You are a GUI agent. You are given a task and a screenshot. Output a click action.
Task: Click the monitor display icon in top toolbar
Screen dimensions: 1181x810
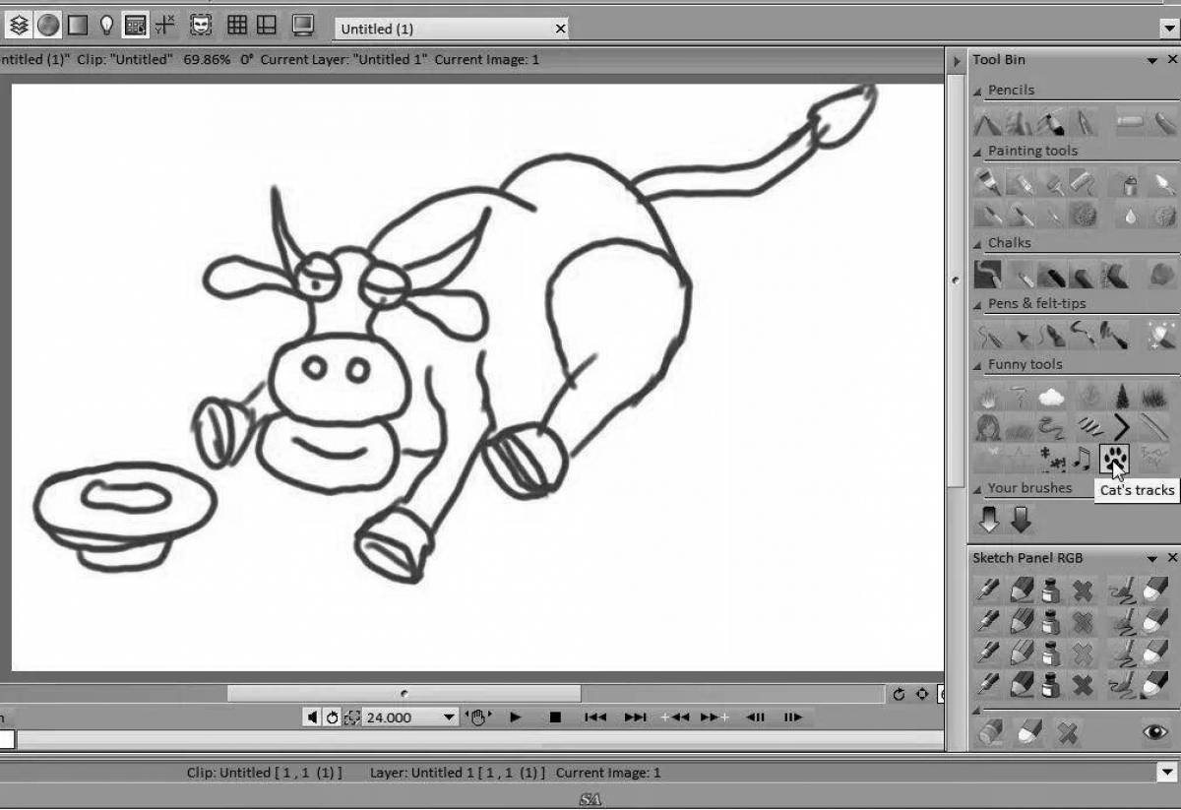[x=303, y=25]
